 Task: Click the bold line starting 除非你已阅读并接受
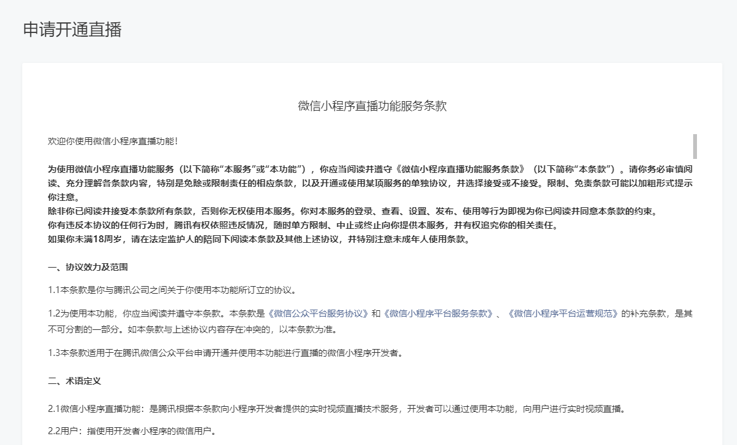pos(353,211)
